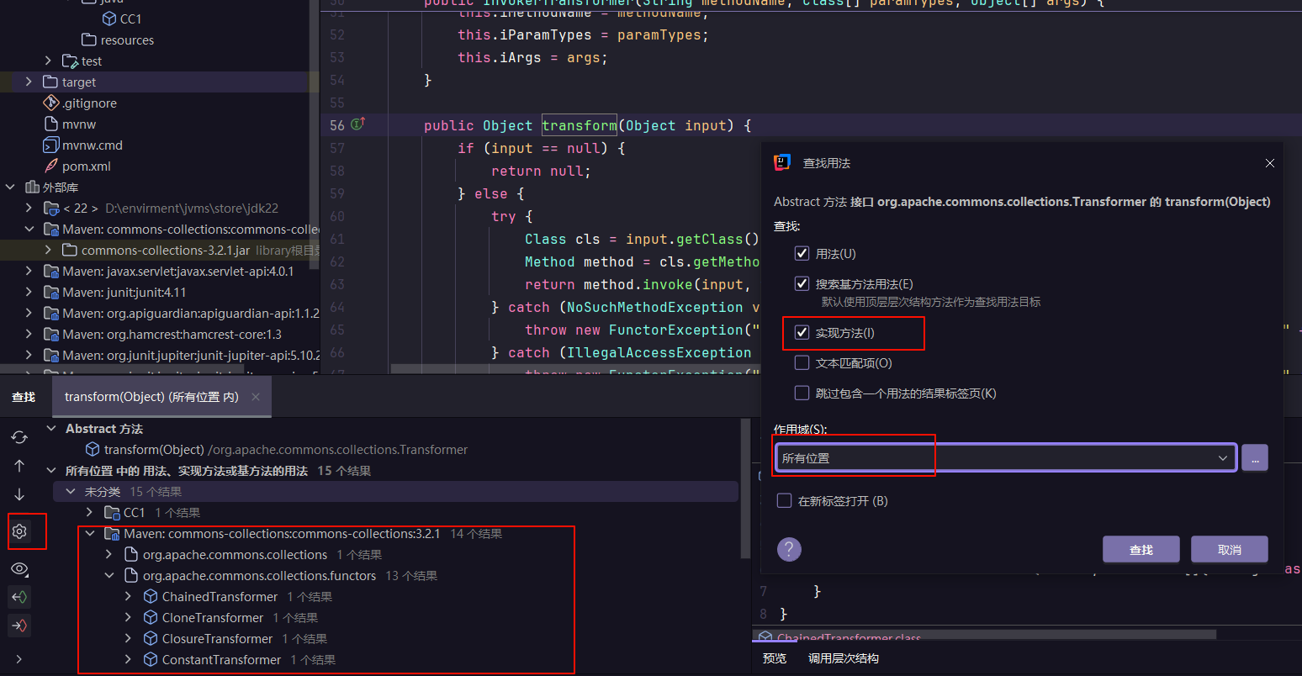Click the up arrow for previous occurrence

pyautogui.click(x=19, y=466)
